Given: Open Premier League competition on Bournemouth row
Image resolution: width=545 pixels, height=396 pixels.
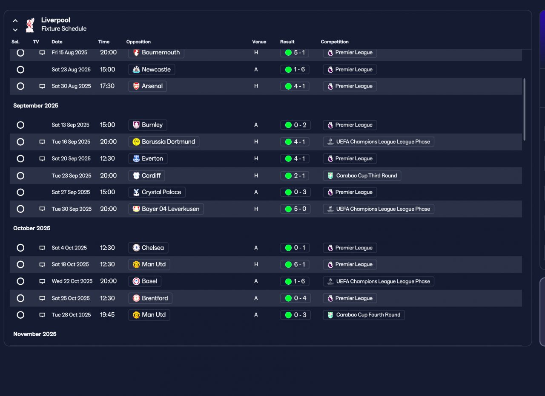Looking at the screenshot, I should tap(350, 53).
